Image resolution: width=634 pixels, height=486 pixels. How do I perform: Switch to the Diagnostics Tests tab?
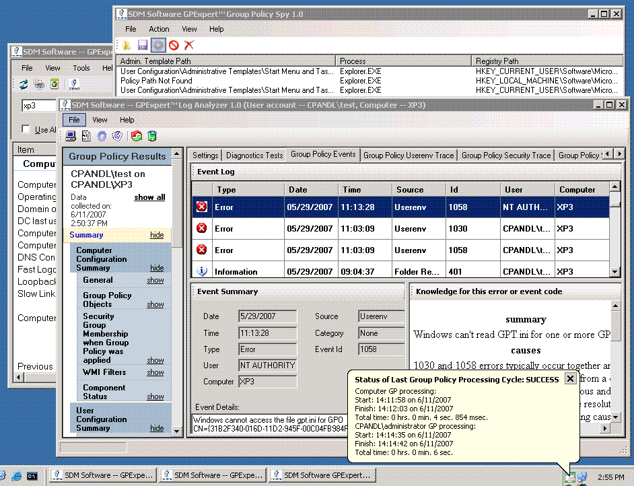pyautogui.click(x=254, y=155)
